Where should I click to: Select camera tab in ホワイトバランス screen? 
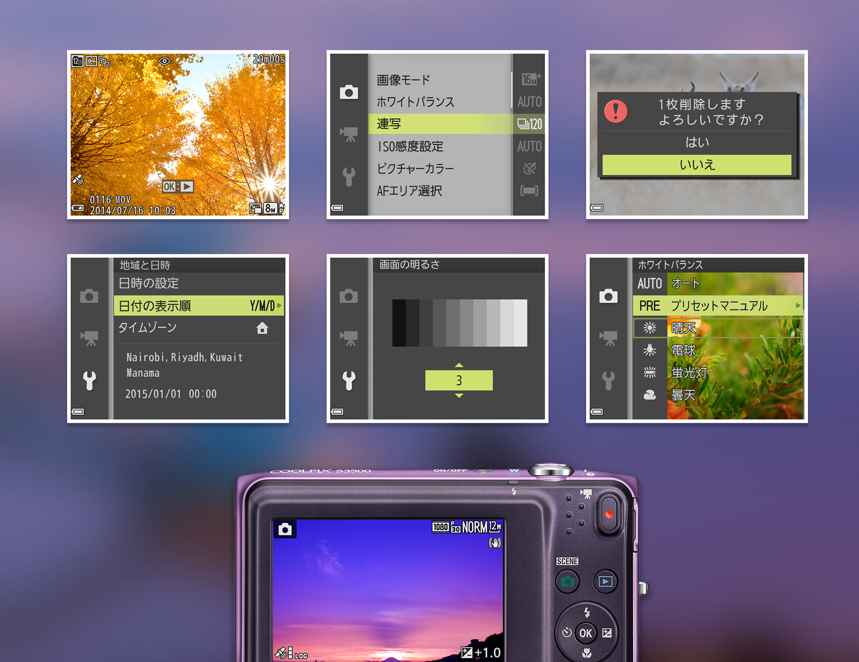point(608,296)
